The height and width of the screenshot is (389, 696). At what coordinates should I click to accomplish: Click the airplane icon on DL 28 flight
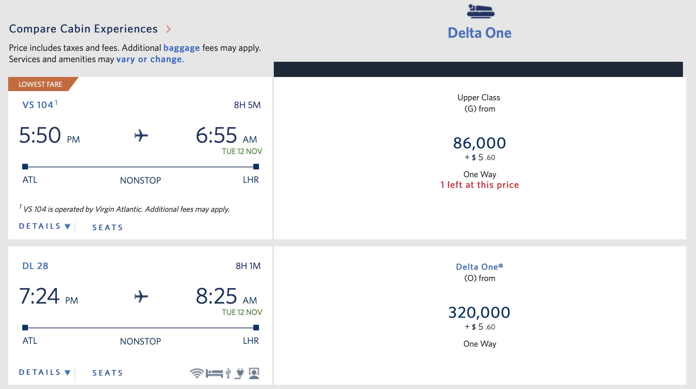(141, 297)
